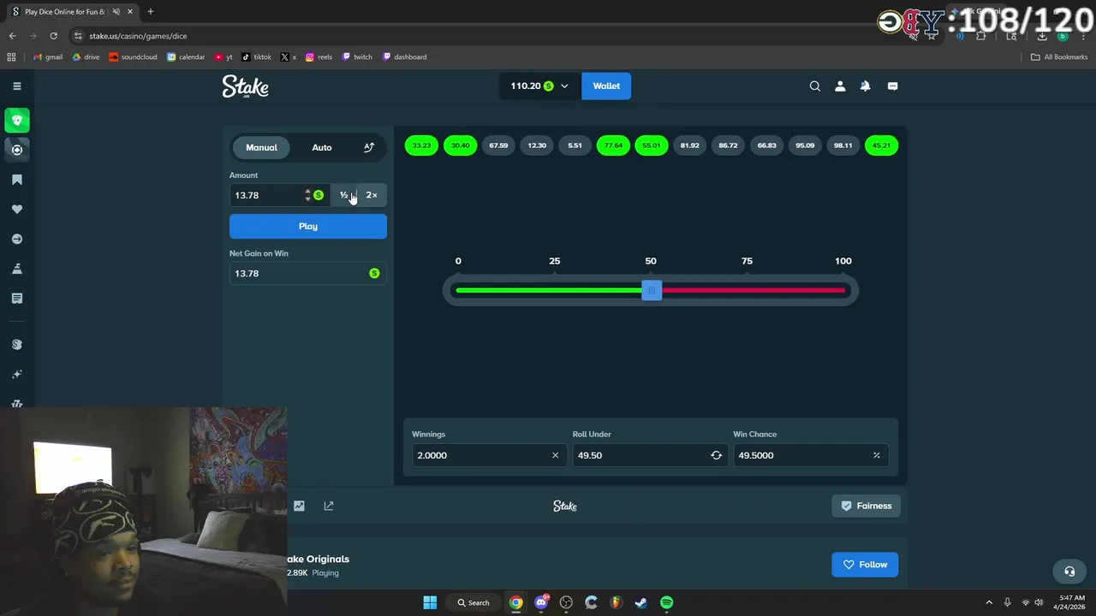Open the Wallet
Screen dimensions: 1096x616
[606, 86]
